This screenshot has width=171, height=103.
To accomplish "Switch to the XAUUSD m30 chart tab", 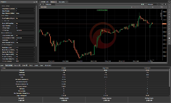I will click(44, 2).
